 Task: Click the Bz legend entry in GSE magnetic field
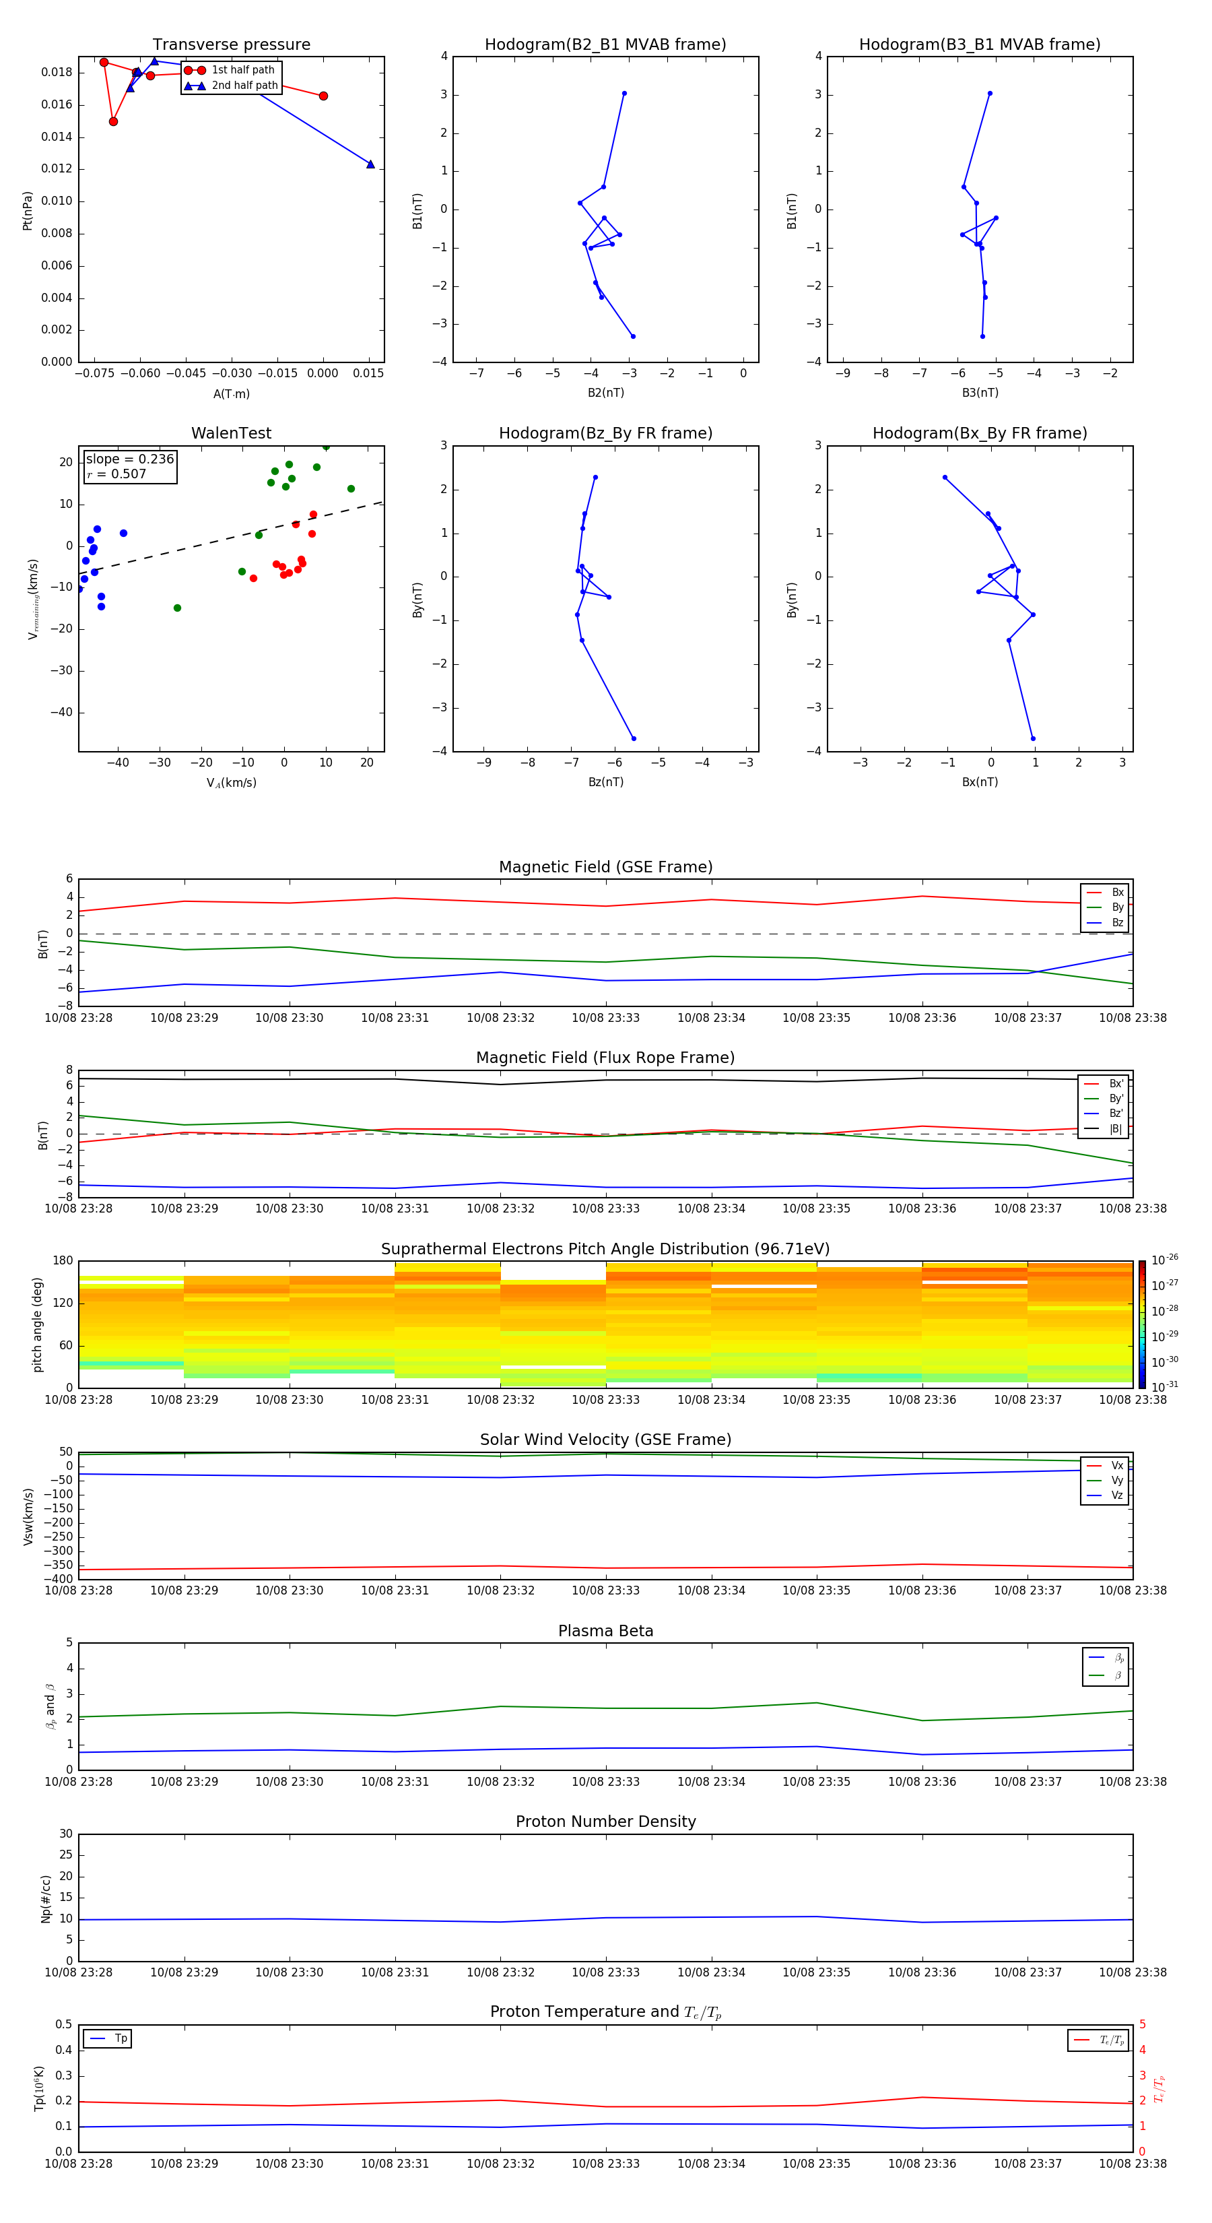pos(1105,922)
